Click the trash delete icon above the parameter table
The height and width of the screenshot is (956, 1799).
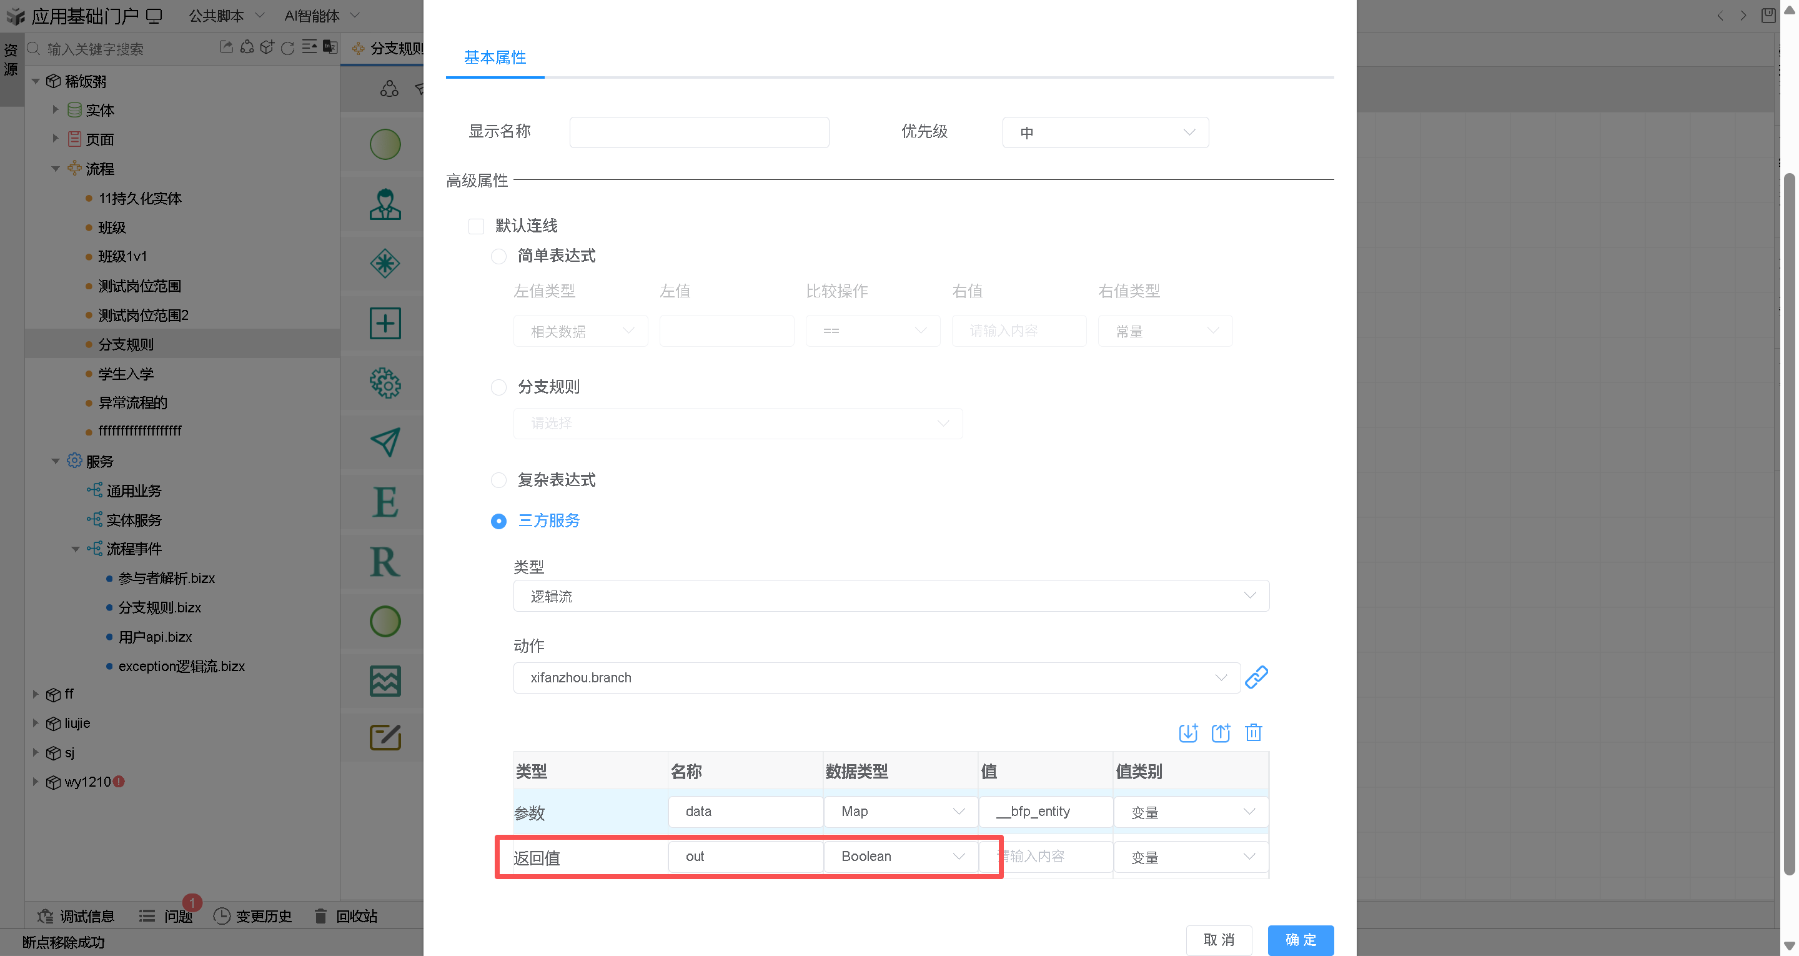coord(1254,732)
